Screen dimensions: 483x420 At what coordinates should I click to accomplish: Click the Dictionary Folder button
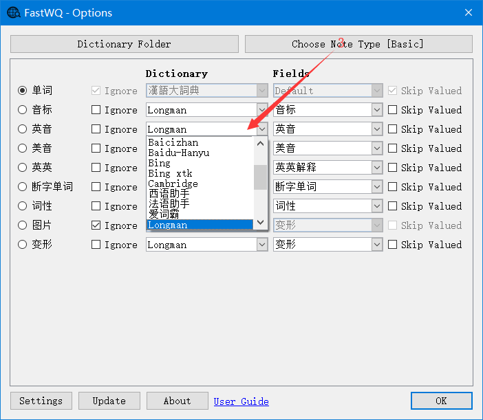[x=125, y=44]
